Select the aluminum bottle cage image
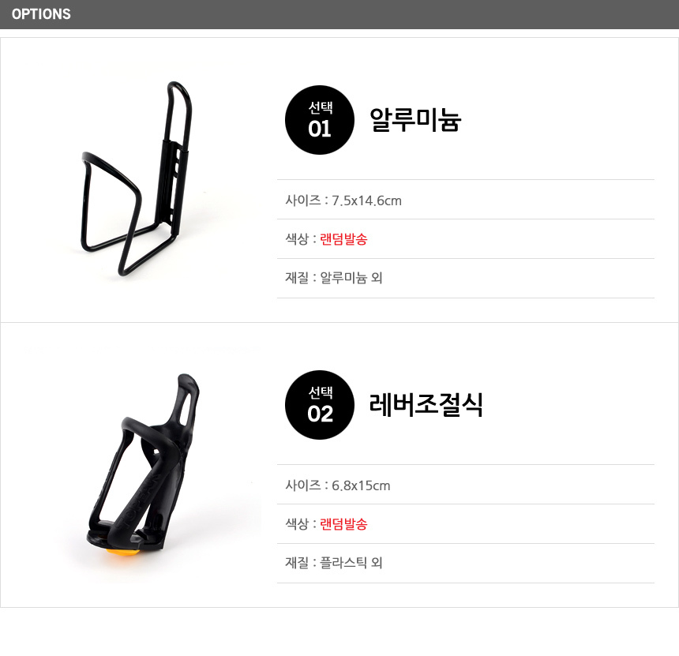Screen dimensions: 679x656 pos(136,178)
